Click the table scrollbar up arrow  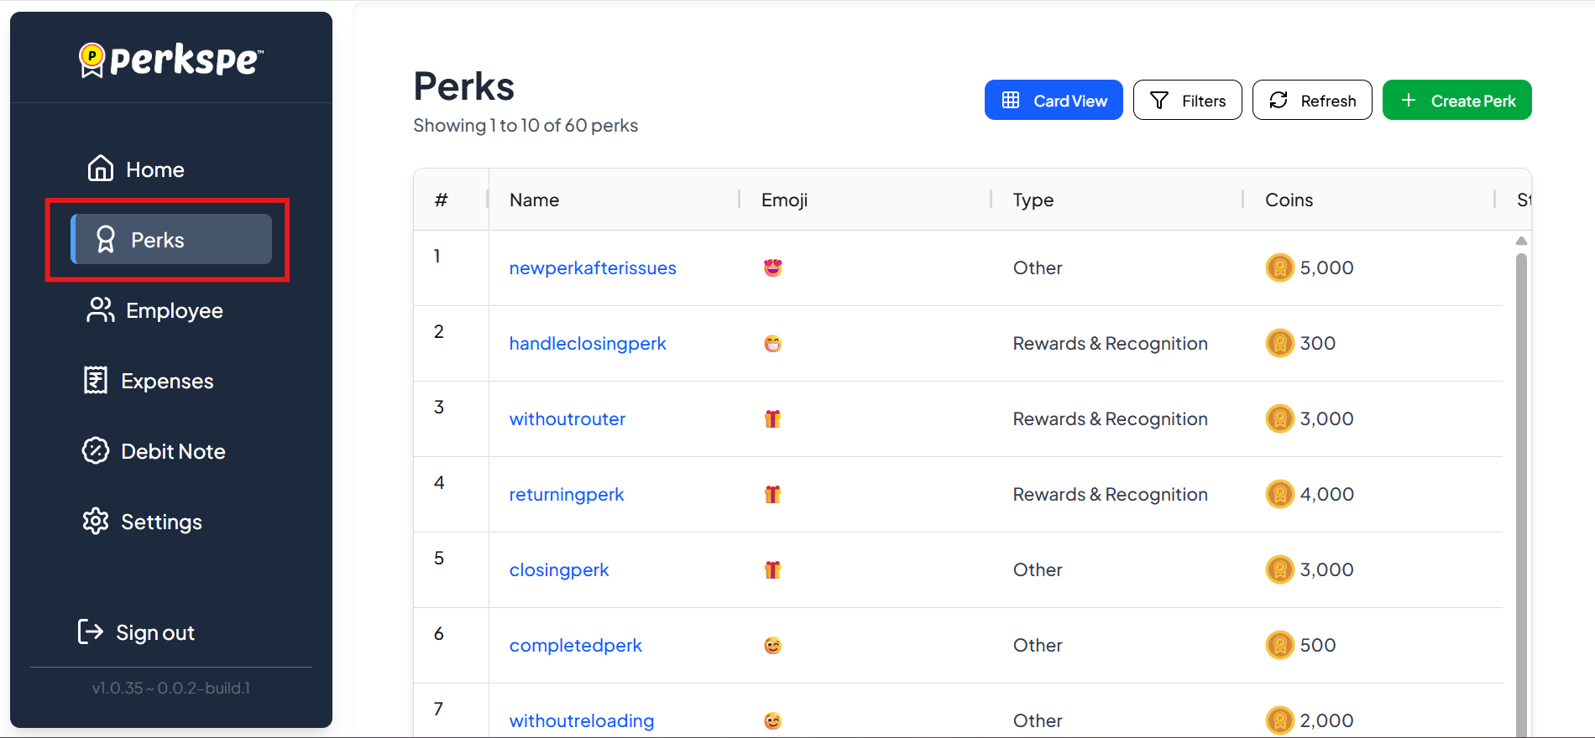coord(1521,242)
